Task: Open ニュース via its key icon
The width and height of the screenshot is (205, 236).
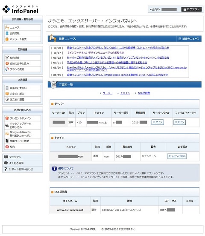Action: [7, 28]
